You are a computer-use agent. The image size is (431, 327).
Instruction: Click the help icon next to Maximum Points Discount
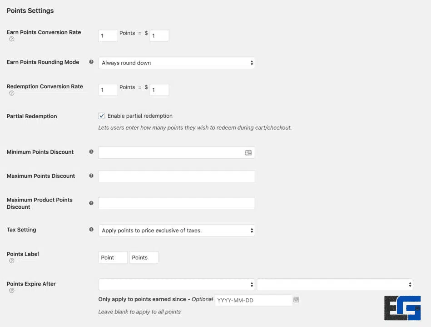coord(91,176)
